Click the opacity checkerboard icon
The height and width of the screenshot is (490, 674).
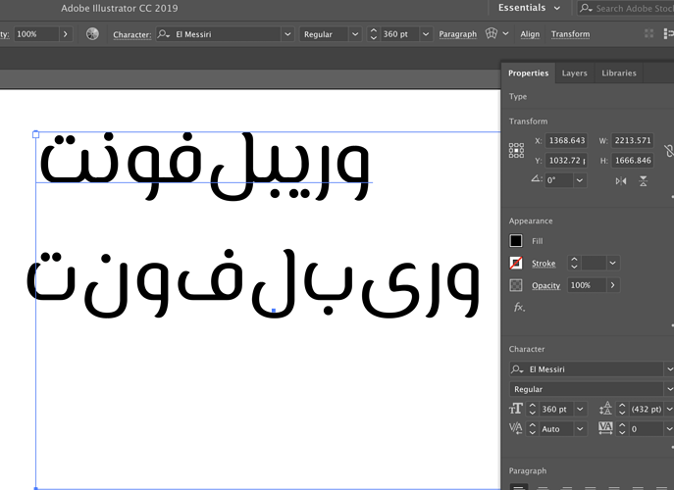(516, 285)
